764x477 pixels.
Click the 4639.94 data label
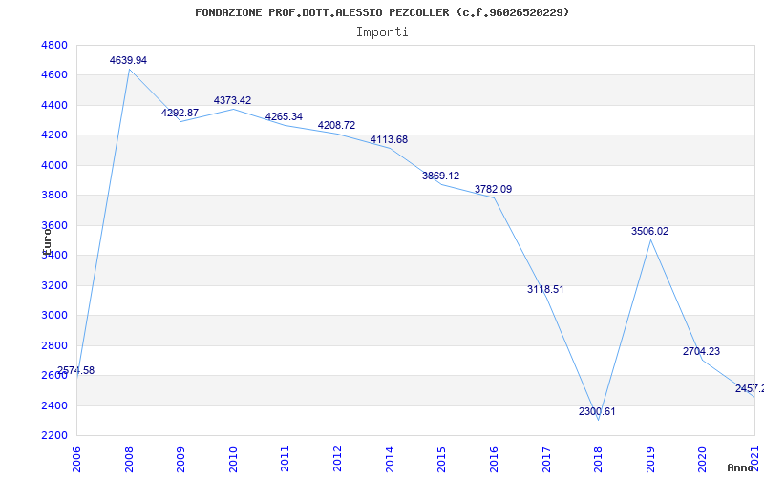click(x=128, y=60)
